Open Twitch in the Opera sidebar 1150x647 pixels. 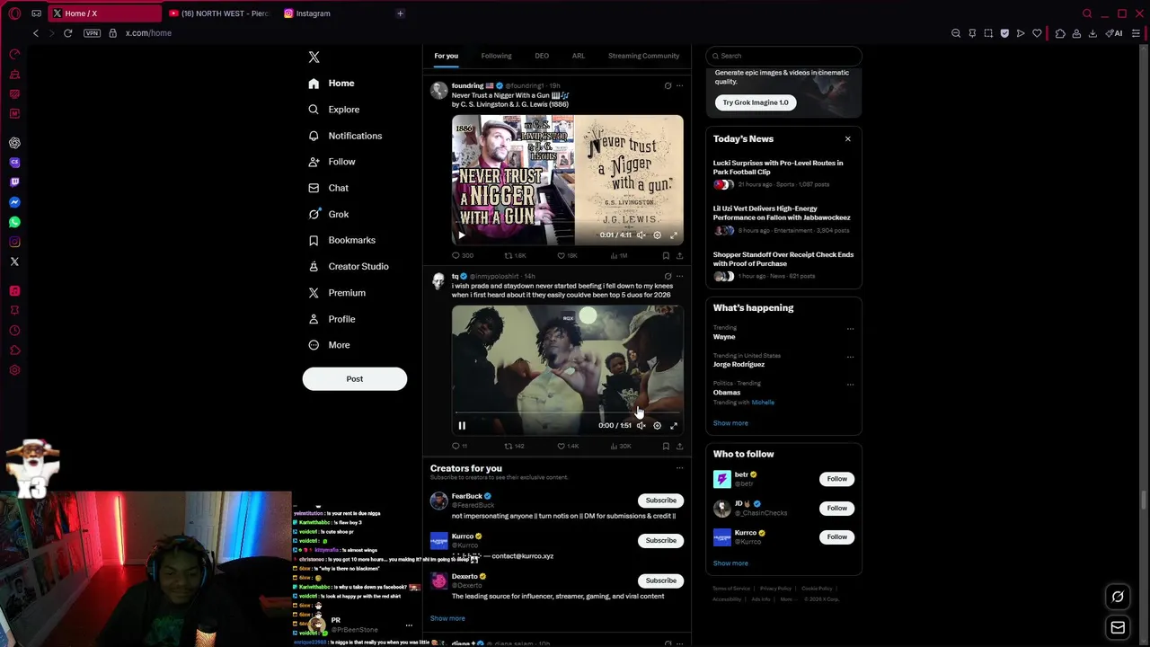(x=14, y=182)
